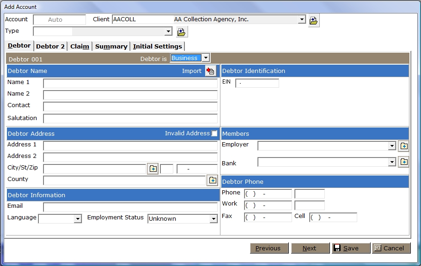Open the City/St/Zip lookup icon
This screenshot has width=421, height=266.
click(x=153, y=169)
